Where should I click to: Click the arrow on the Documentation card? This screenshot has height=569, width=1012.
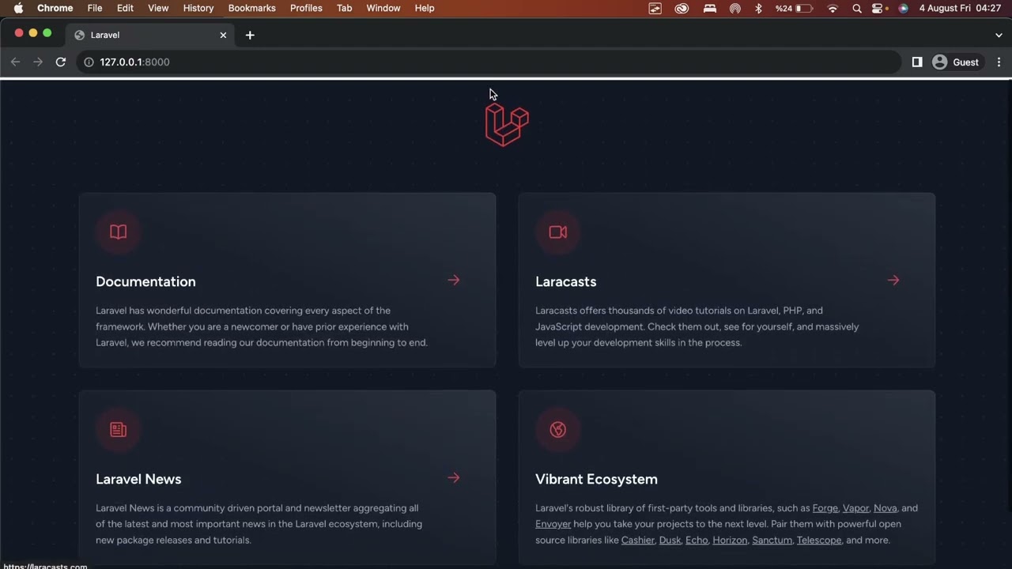[x=454, y=281]
